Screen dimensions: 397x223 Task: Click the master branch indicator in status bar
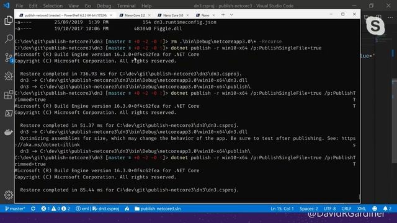pos(15,209)
